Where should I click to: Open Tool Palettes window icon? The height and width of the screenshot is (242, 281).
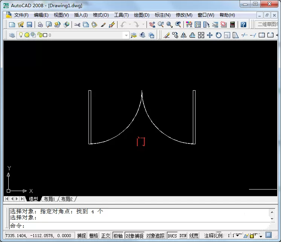[x=206, y=25]
